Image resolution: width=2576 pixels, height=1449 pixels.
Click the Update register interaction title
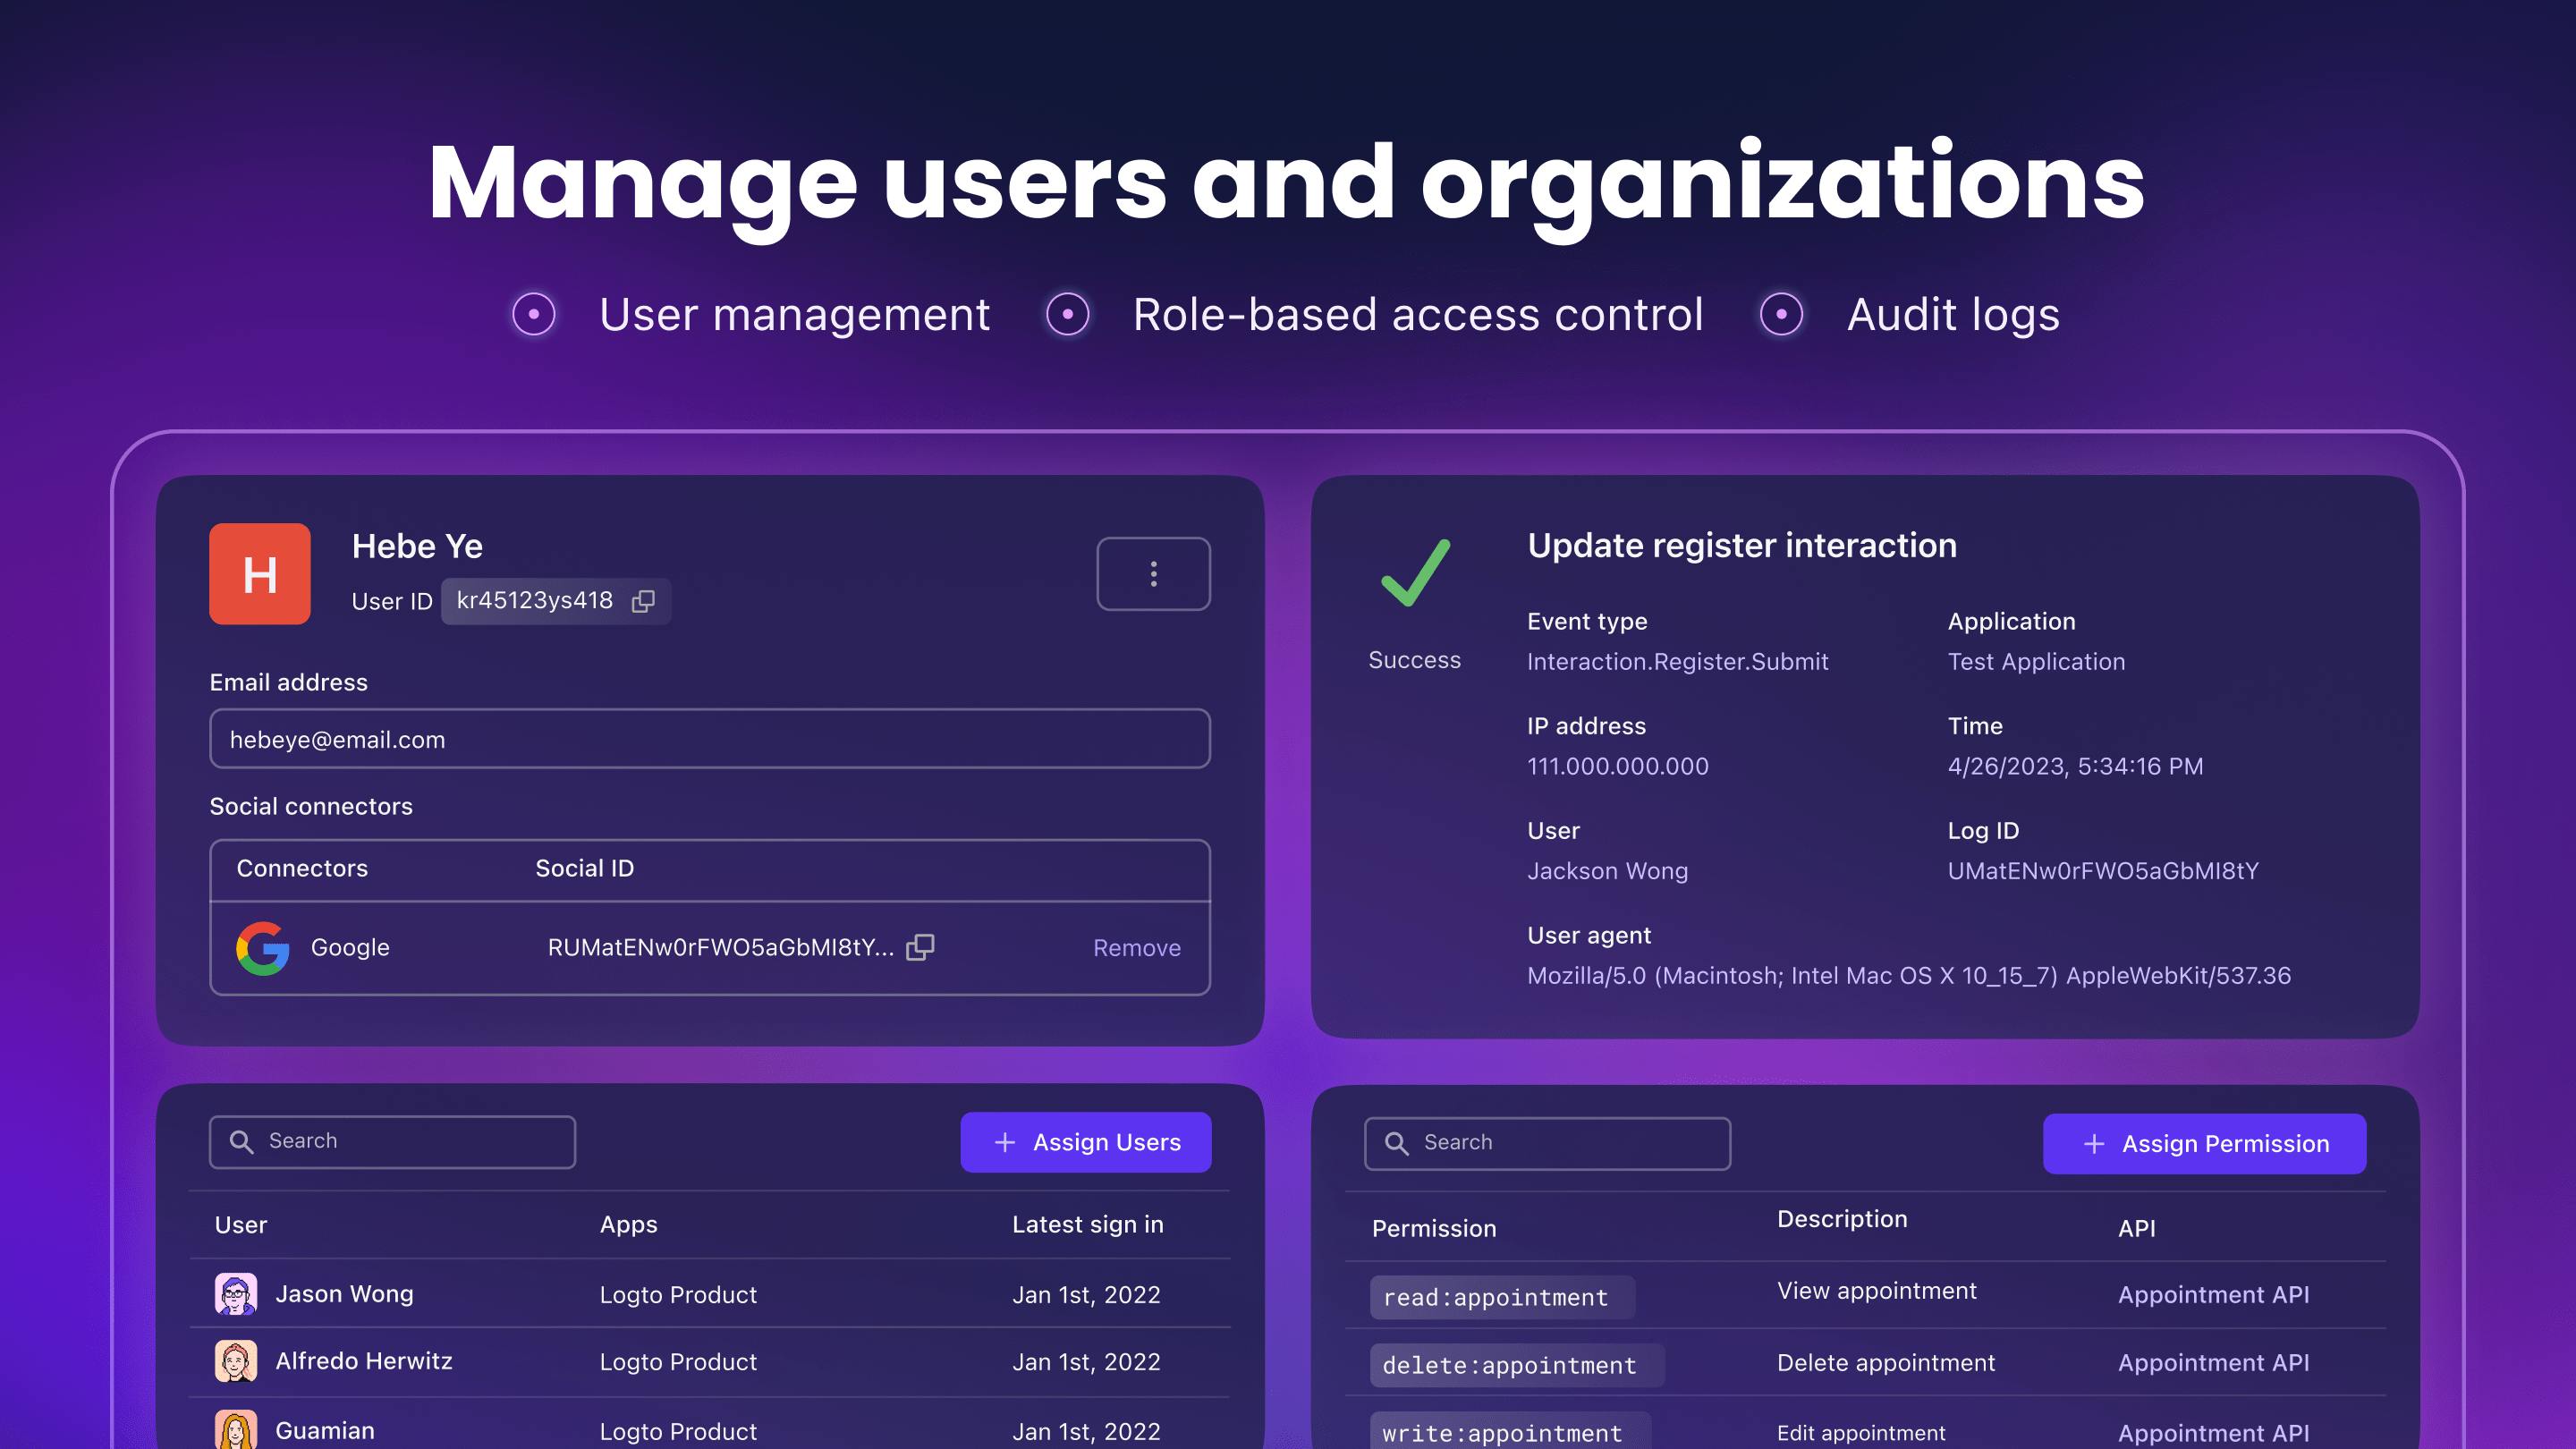[1742, 545]
